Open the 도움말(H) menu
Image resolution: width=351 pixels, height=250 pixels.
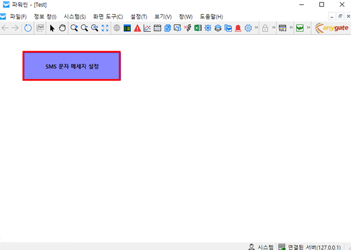(211, 17)
